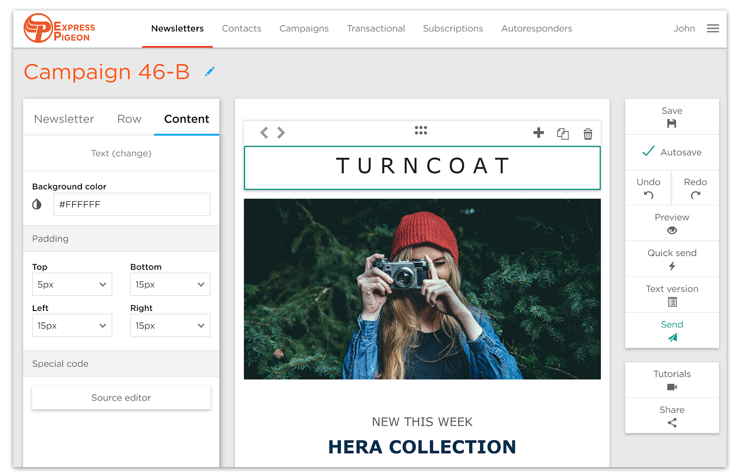Viewport: 740px width, 475px height.
Task: Duplicate the selected block with copy icon
Action: (x=563, y=134)
